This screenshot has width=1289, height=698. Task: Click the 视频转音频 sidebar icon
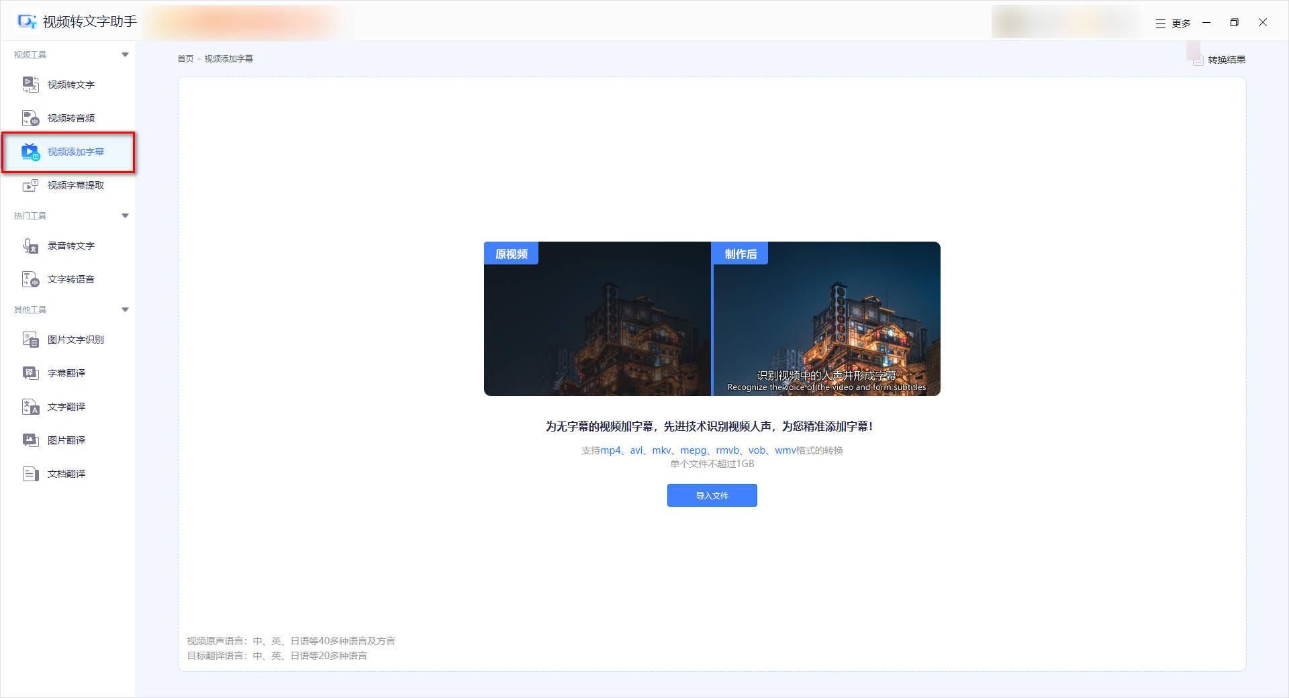tap(31, 118)
